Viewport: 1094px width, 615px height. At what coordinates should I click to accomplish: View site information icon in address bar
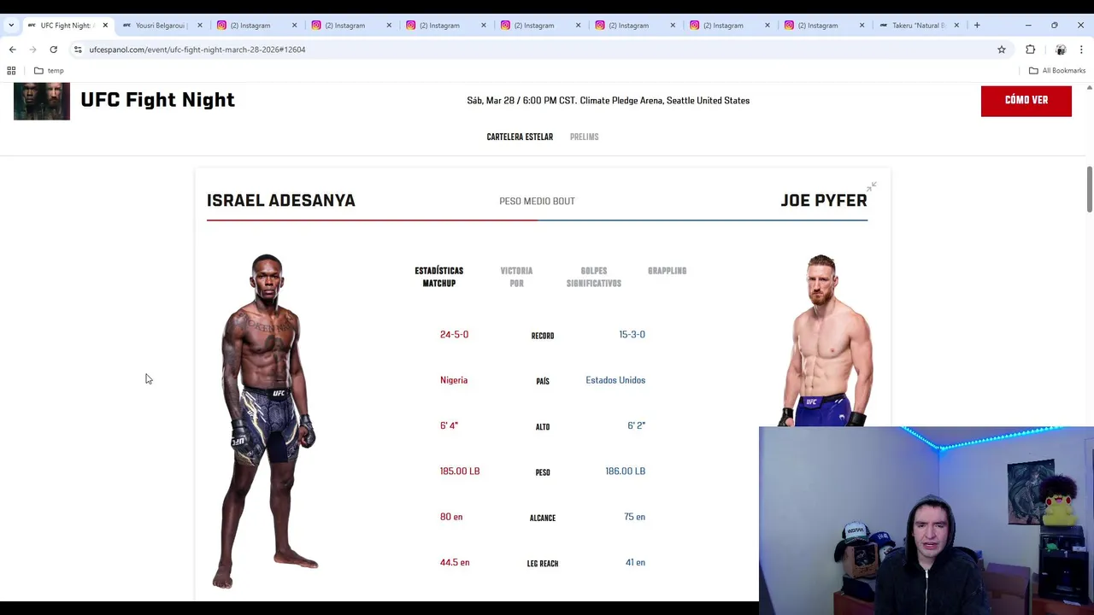click(x=78, y=50)
